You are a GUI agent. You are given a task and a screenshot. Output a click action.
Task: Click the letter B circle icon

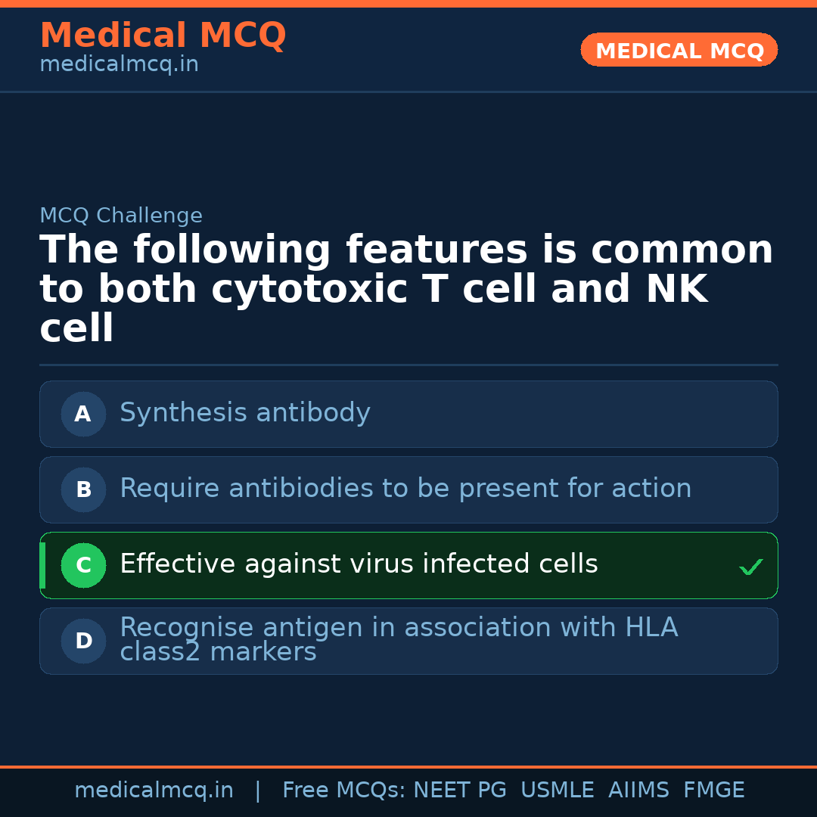[83, 489]
